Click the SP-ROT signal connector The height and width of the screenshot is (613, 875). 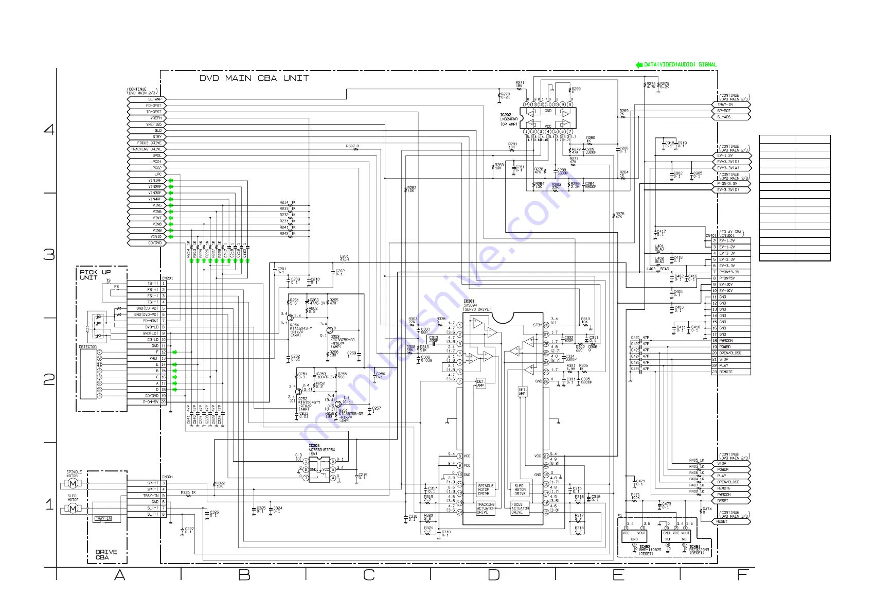click(731, 111)
